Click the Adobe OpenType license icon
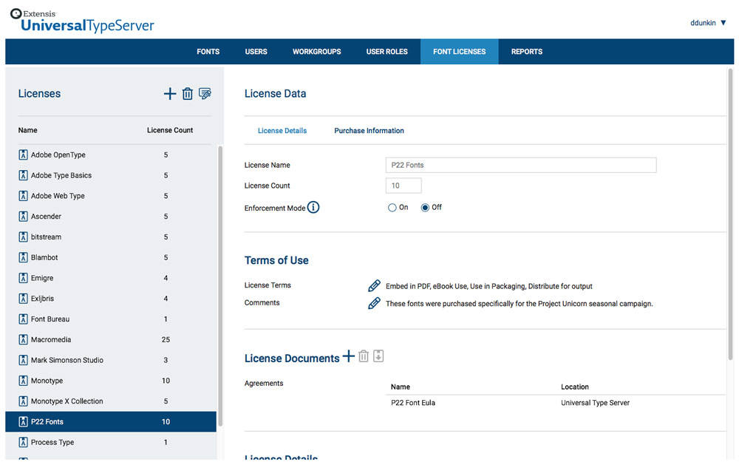Viewport: 739px width, 462px height. pyautogui.click(x=23, y=154)
